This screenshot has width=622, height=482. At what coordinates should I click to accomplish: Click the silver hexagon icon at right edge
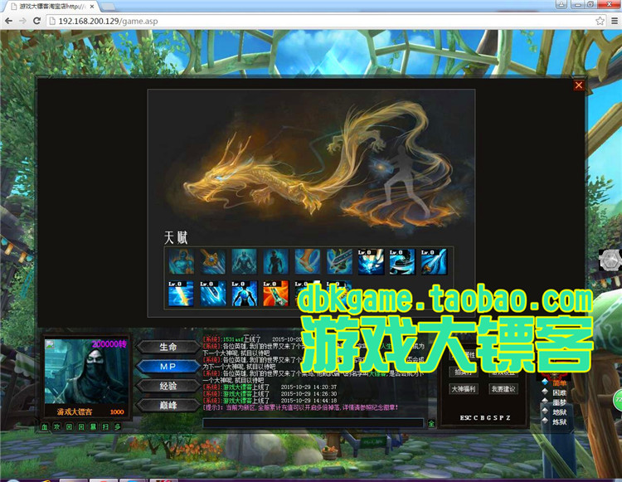pyautogui.click(x=610, y=260)
